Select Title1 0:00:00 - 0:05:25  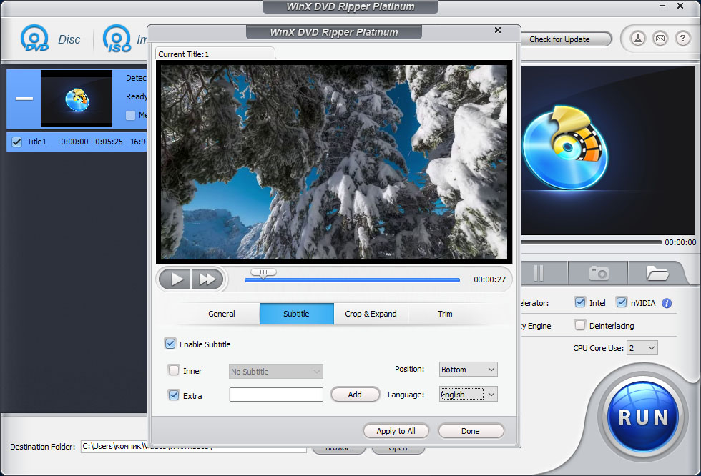pos(77,142)
